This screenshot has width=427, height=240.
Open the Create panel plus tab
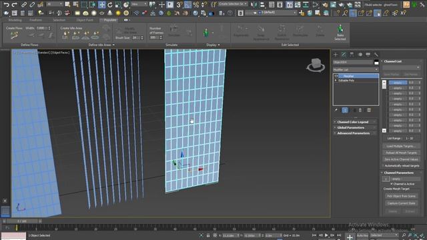[336, 55]
